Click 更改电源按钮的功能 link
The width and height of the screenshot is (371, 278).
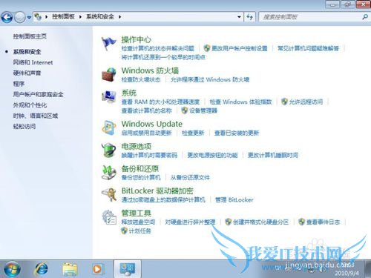tap(212, 155)
